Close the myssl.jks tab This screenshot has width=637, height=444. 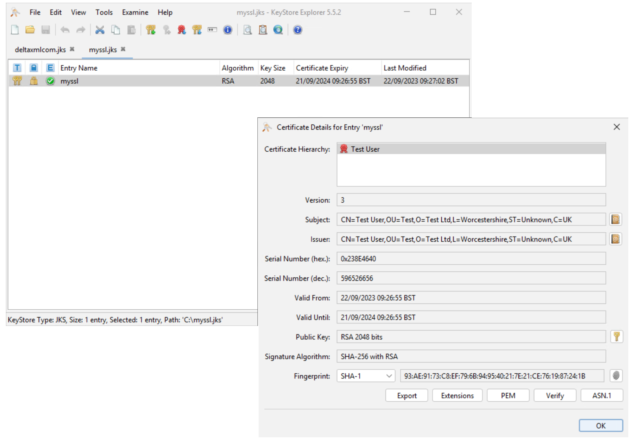pyautogui.click(x=123, y=49)
